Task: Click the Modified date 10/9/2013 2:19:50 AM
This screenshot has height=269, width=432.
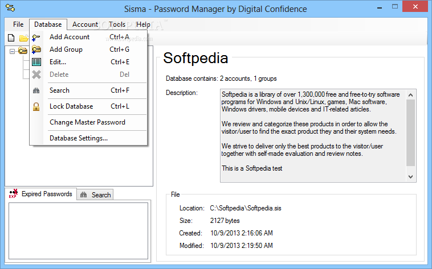Action: point(241,246)
